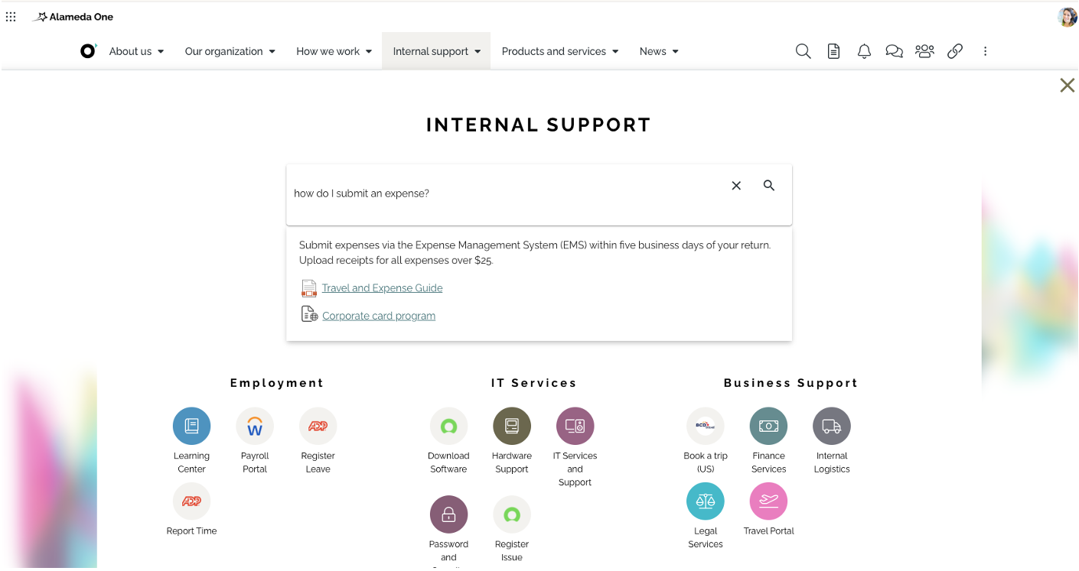Image resolution: width=1079 pixels, height=571 pixels.
Task: Open the Legal Services icon
Action: pos(706,501)
